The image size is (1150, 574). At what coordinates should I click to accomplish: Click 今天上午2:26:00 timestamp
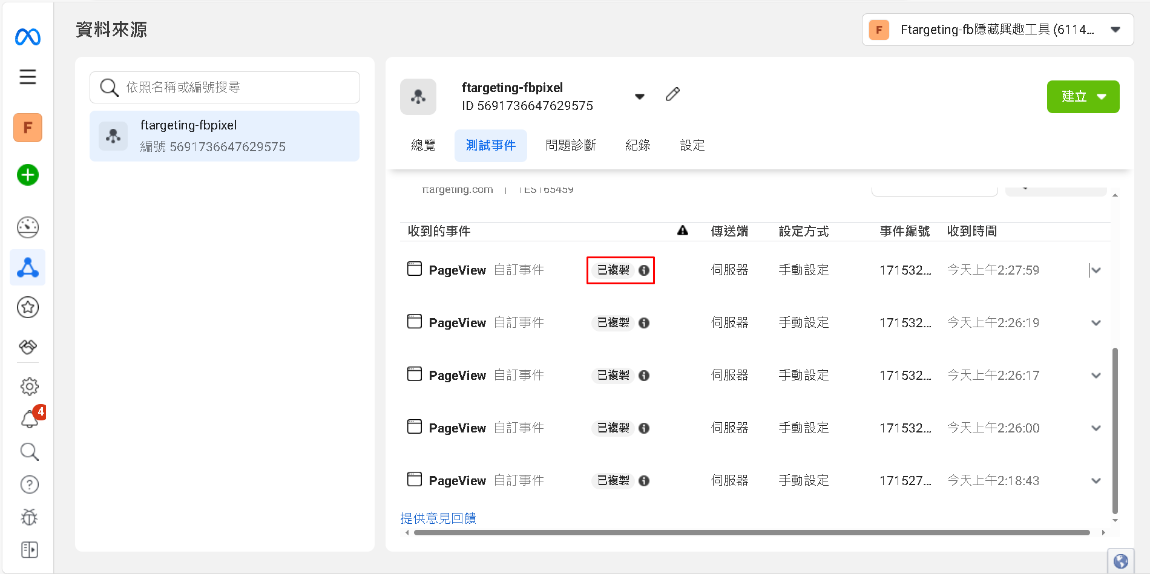pos(993,428)
